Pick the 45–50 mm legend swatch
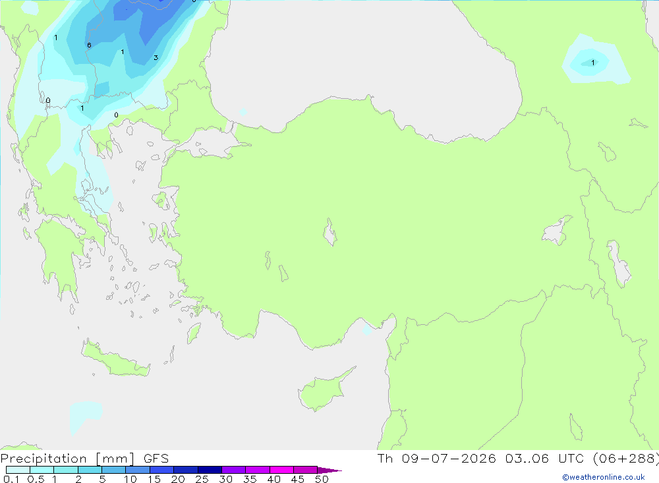This screenshot has height=483, width=659. [305, 470]
